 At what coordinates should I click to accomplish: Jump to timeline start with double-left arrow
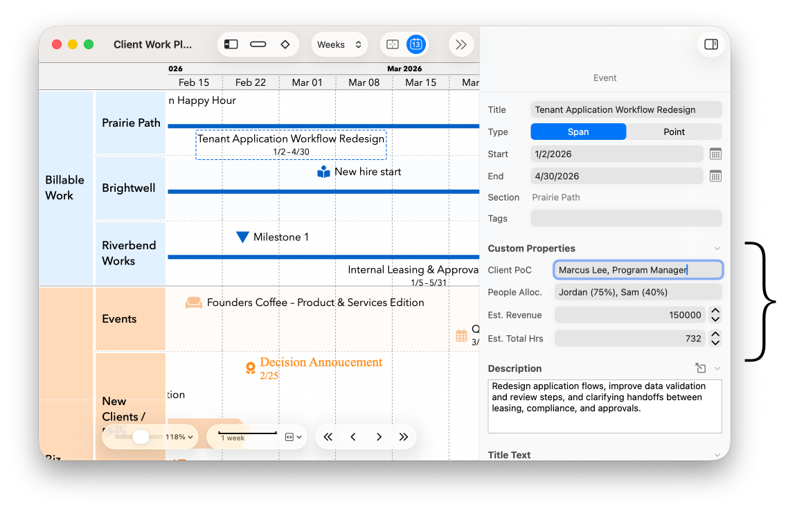coord(328,436)
